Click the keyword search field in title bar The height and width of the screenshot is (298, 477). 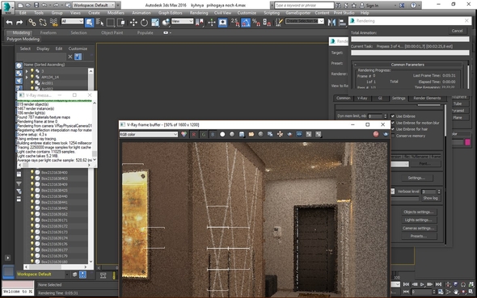(304, 5)
